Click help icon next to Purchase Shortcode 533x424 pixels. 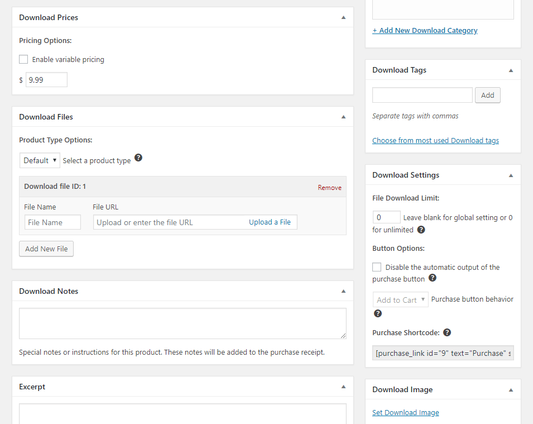pyautogui.click(x=448, y=332)
